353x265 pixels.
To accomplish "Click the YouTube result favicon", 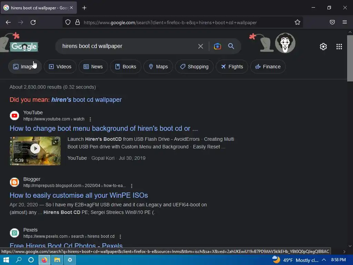I will point(14,116).
